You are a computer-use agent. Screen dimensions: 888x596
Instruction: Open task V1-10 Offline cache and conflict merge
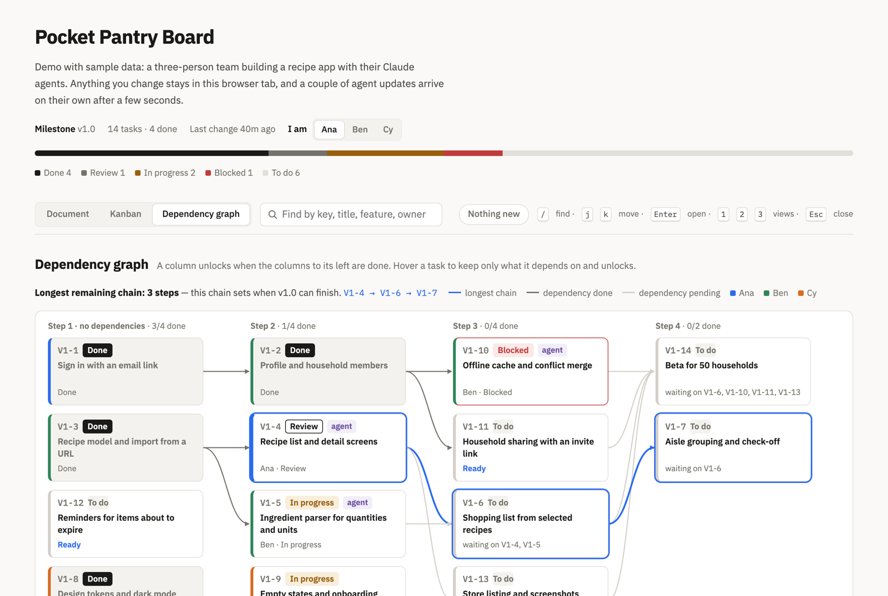pyautogui.click(x=531, y=371)
